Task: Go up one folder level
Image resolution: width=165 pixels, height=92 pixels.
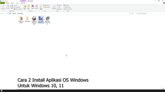Action: coord(8,14)
